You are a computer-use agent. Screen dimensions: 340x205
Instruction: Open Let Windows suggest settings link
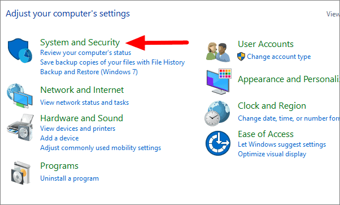282,144
